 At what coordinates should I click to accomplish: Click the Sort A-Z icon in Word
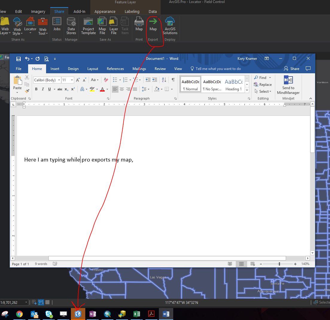pos(164,80)
